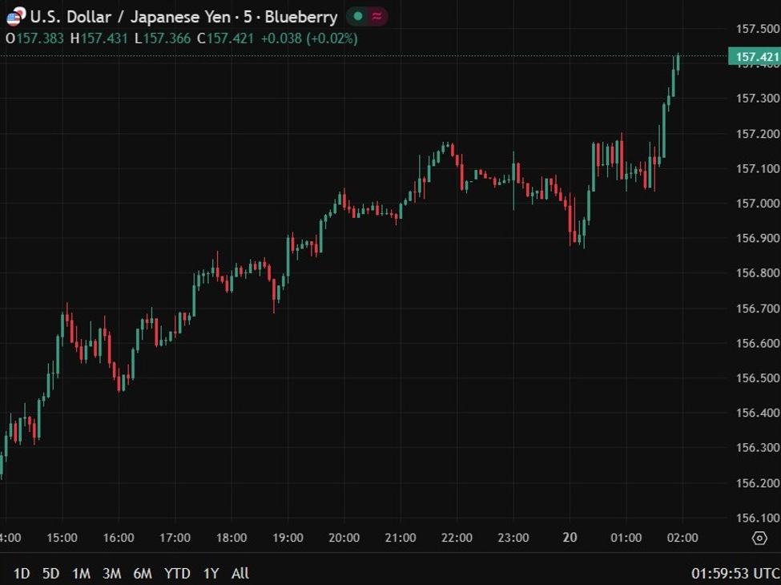Click the 1Y range button
Viewport: 781px width, 585px height.
(210, 574)
